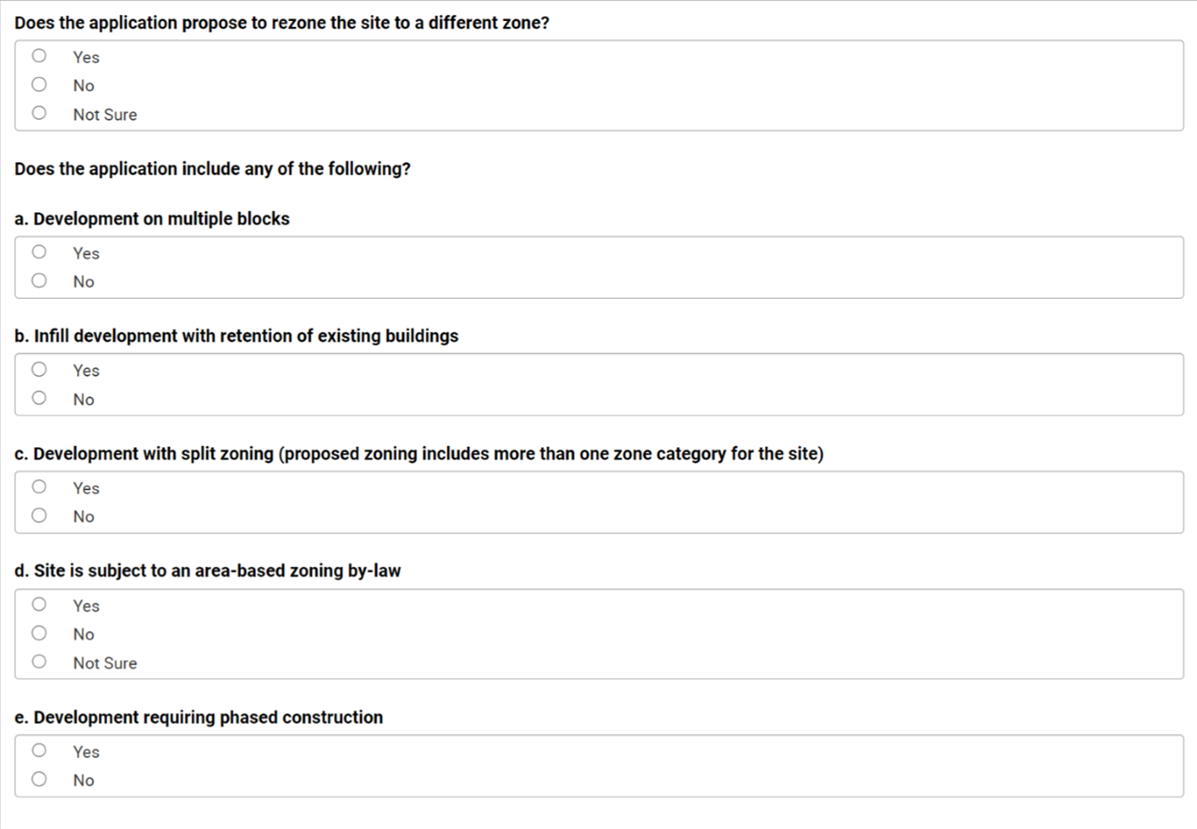Click the Not Sure label under area-based by-law
The image size is (1197, 829).
(105, 663)
